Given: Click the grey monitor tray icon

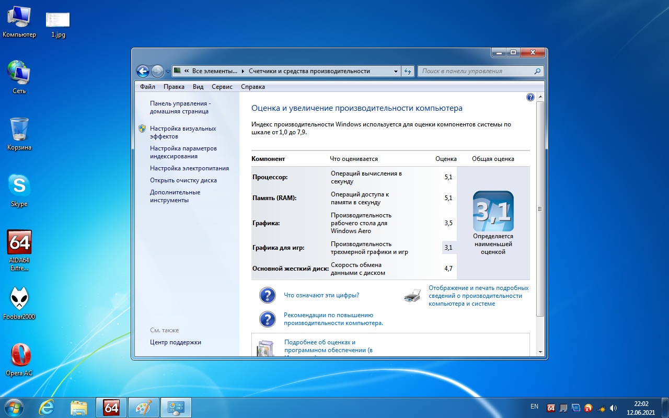Looking at the screenshot, I should coord(563,408).
